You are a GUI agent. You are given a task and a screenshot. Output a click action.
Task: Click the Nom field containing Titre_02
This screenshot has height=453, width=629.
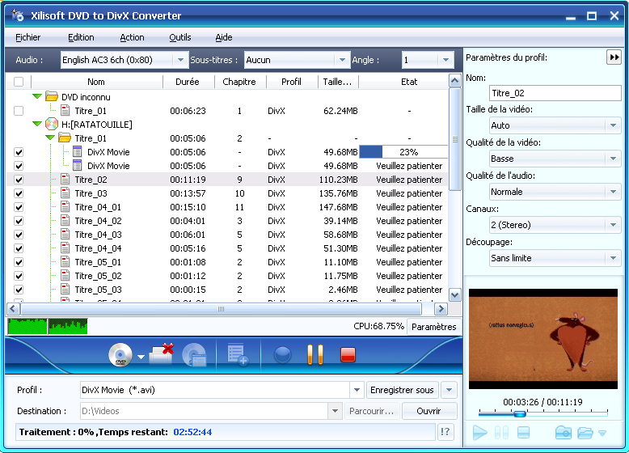[555, 93]
